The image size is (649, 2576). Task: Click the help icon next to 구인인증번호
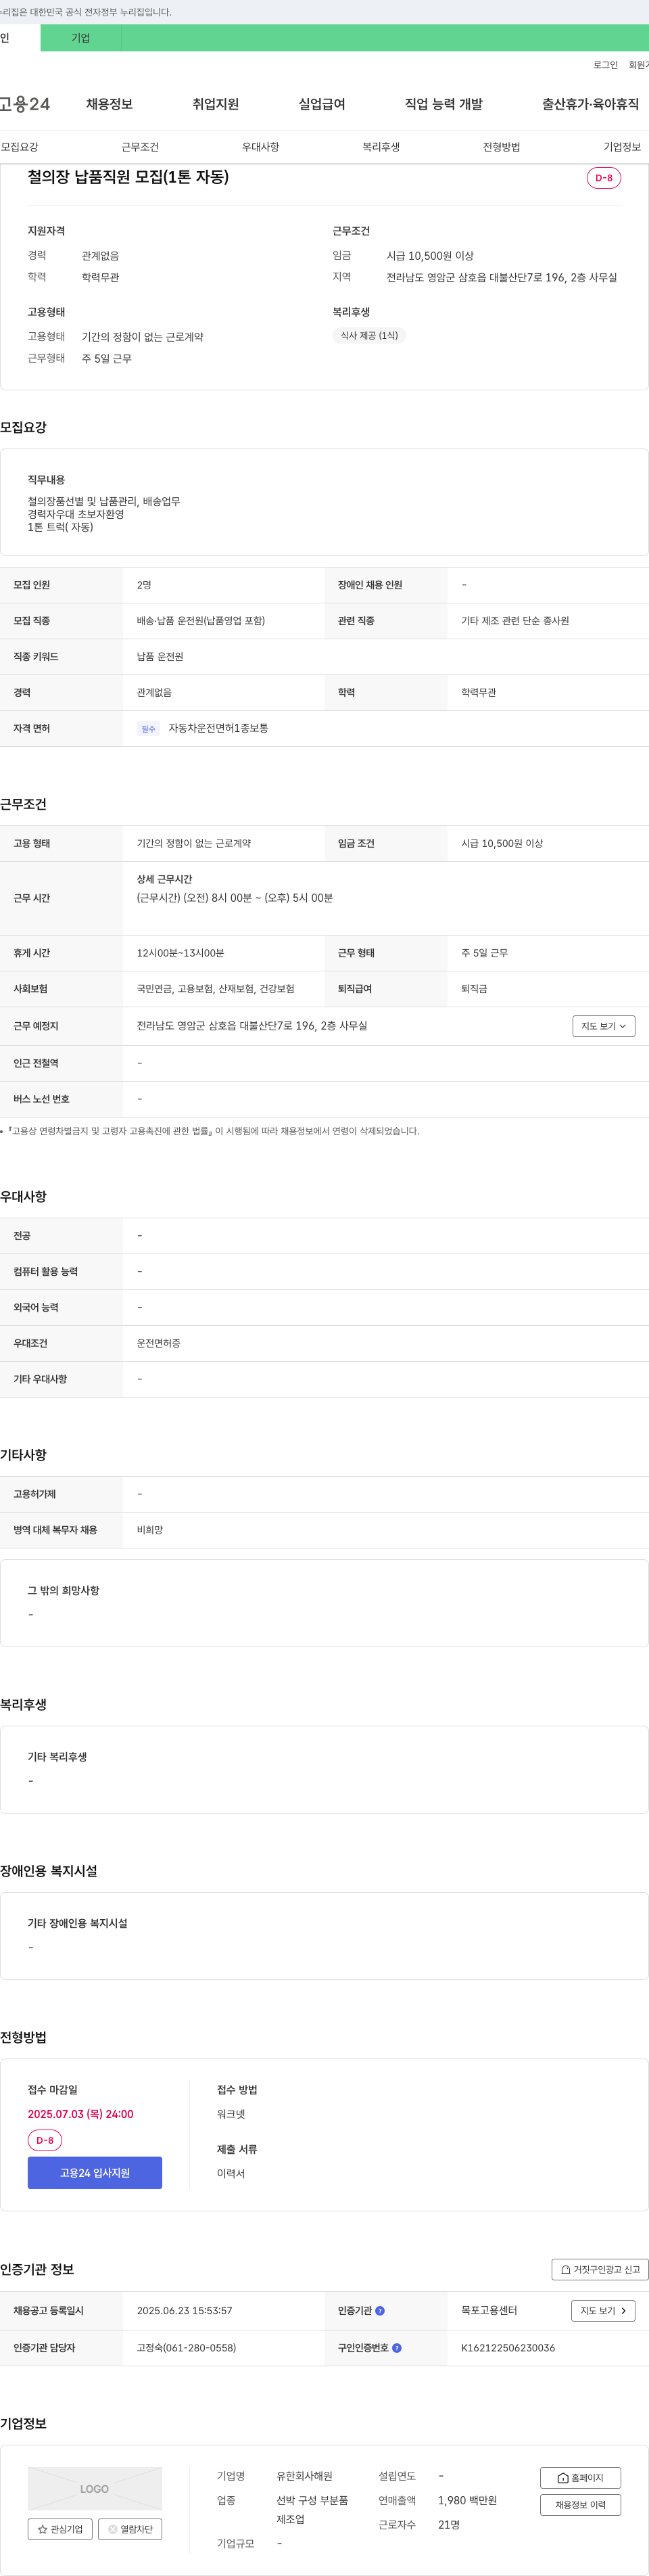tap(397, 2348)
